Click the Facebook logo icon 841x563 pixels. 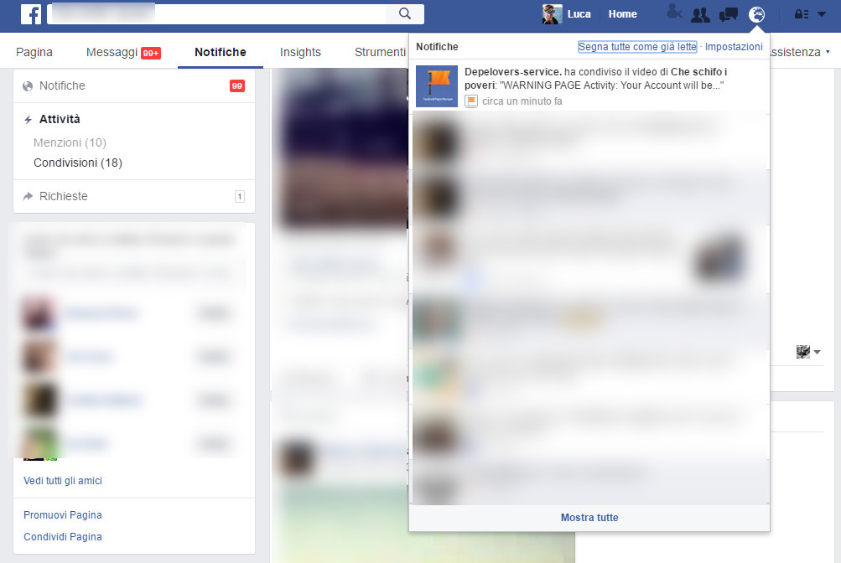click(x=30, y=13)
